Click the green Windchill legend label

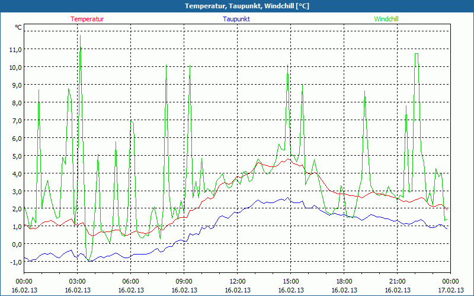tap(386, 19)
